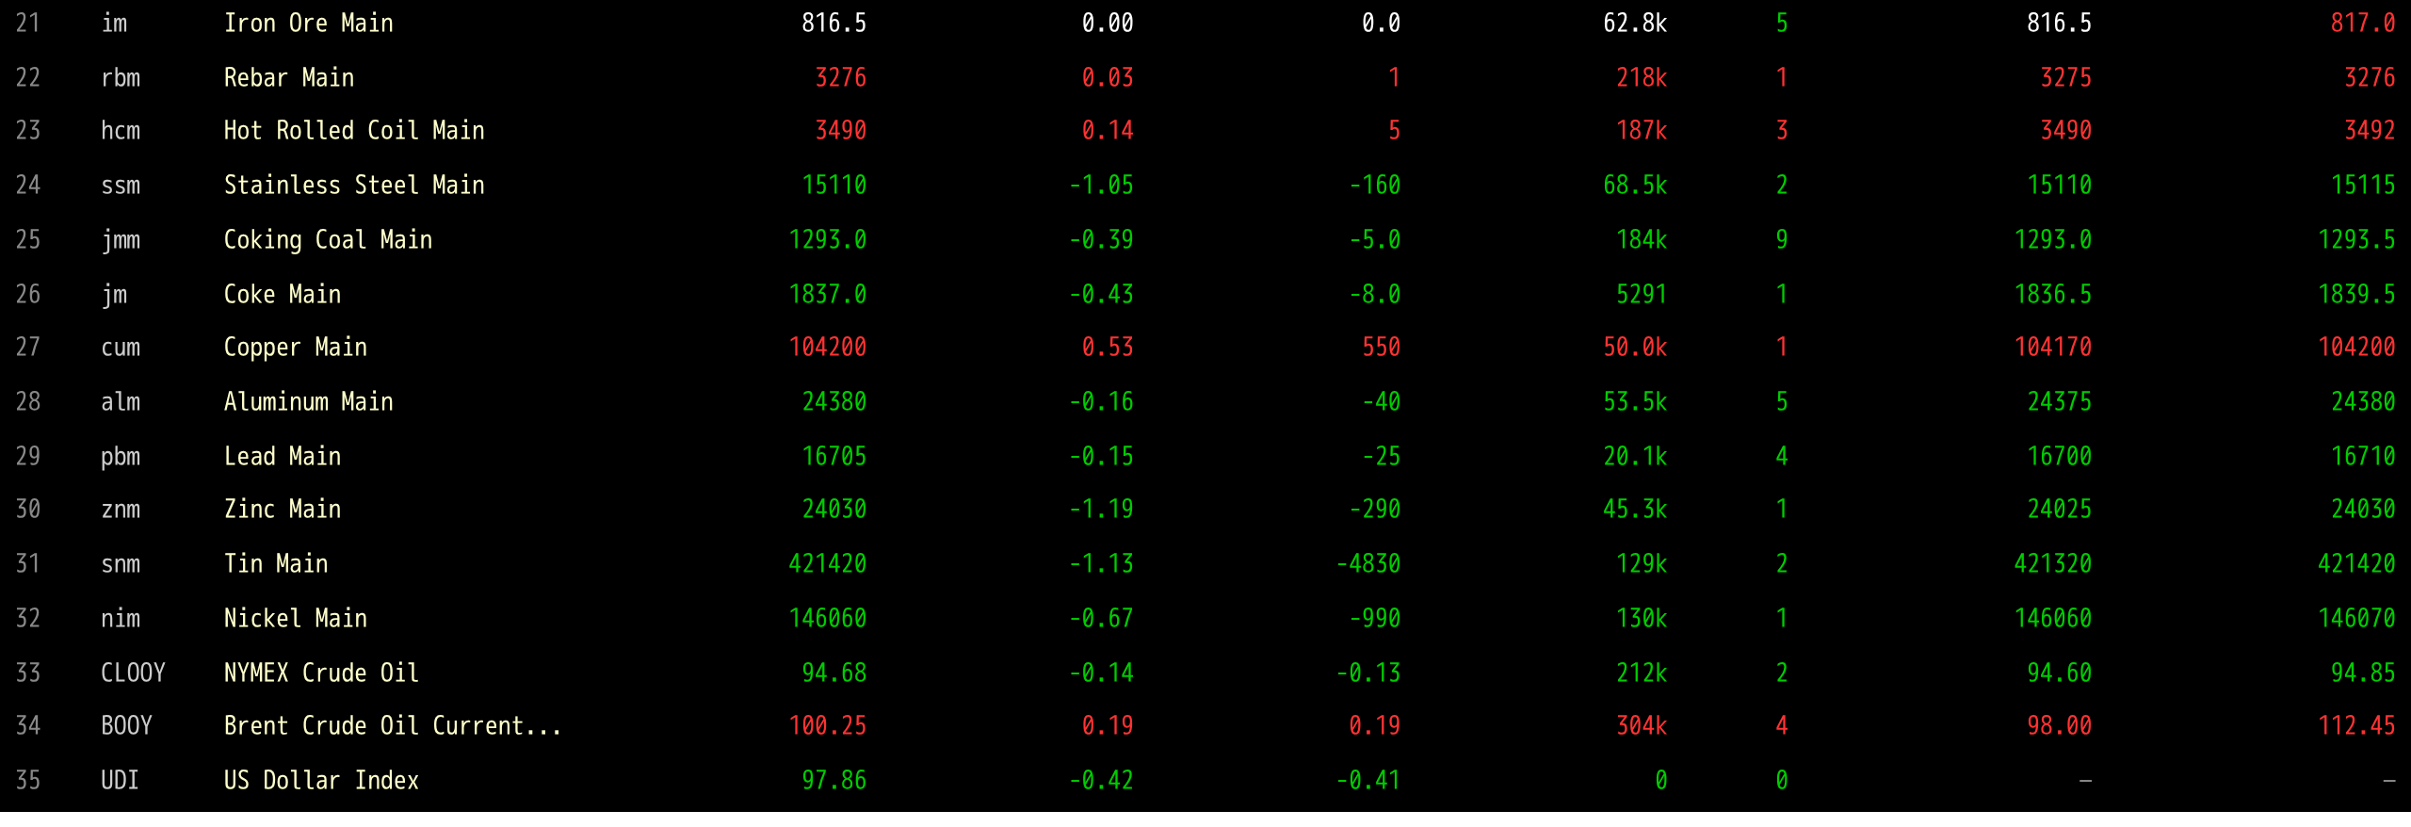Select Hot Rolled Coil Main row
This screenshot has height=827, width=2411.
[1205, 130]
